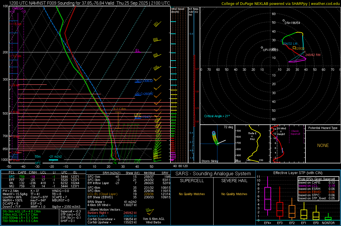Viewport: 341px width, 226px height.
Task: Click the ConvT = 87F value
Action: [39, 197]
